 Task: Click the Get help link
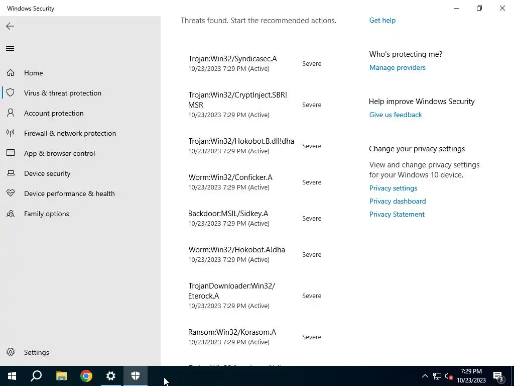click(x=382, y=20)
